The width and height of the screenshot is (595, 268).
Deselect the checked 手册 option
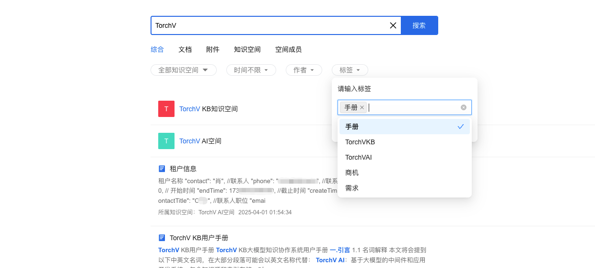405,127
